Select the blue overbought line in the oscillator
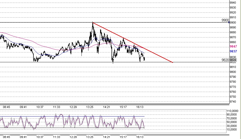This screenshot has width=241, height=139. [x=72, y=117]
